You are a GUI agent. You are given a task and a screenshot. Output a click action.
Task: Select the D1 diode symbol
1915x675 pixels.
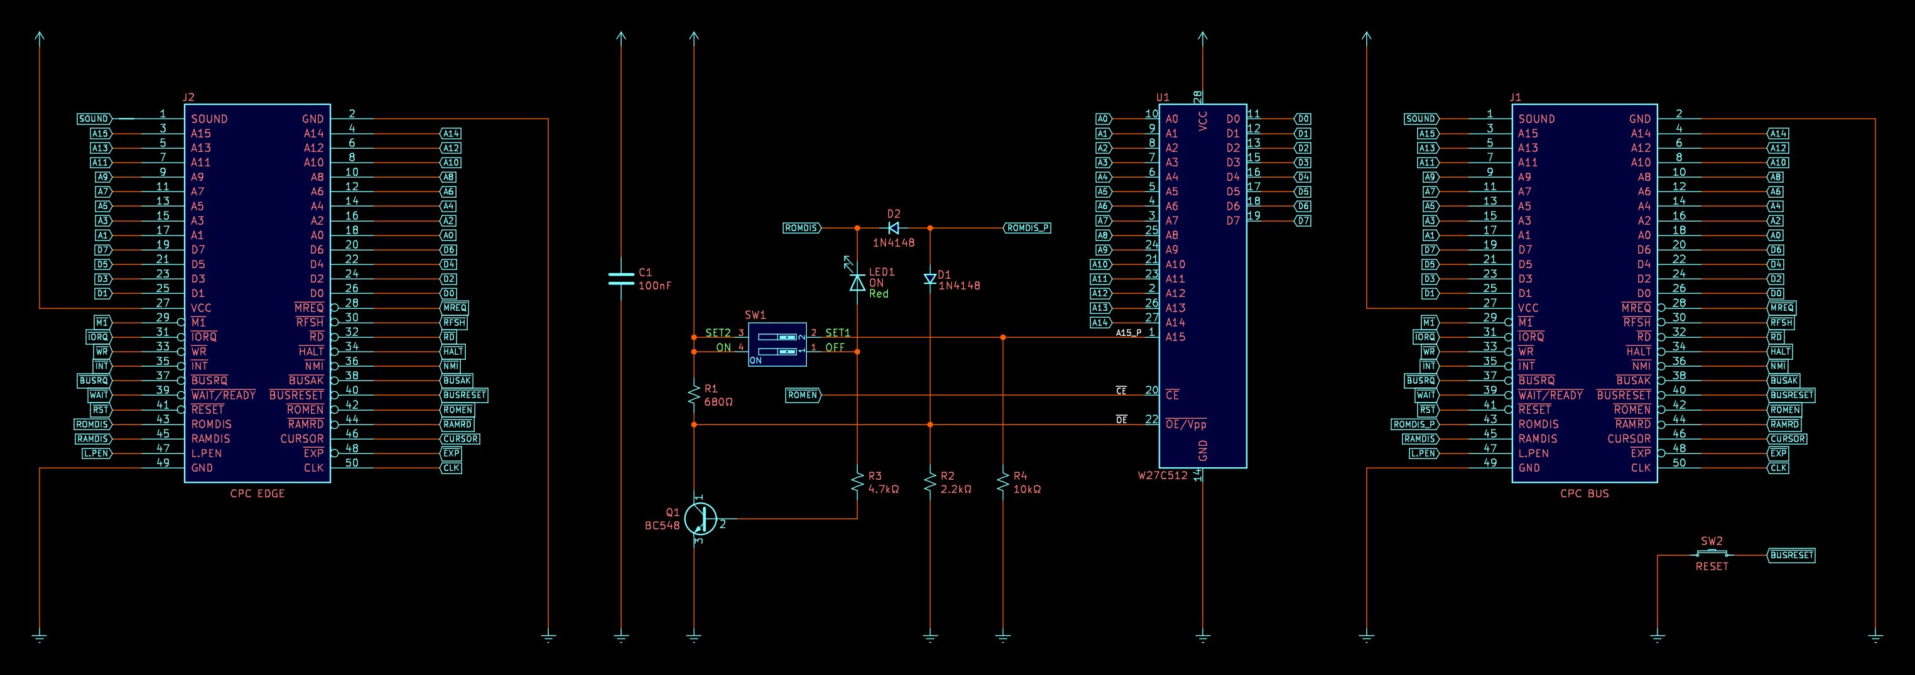(930, 279)
